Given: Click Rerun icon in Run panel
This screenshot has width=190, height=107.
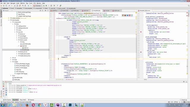Looking at the screenshot, I should click(3, 84).
